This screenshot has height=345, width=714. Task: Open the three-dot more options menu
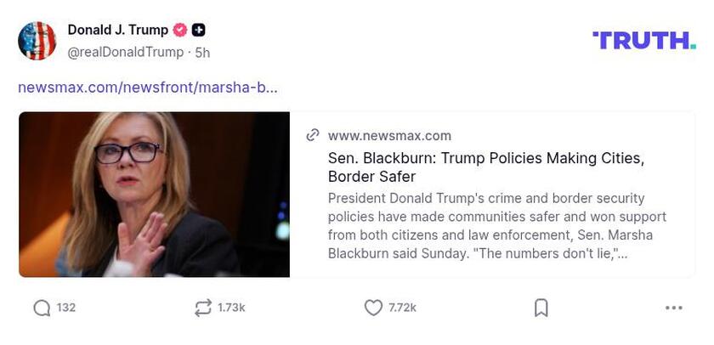[673, 308]
